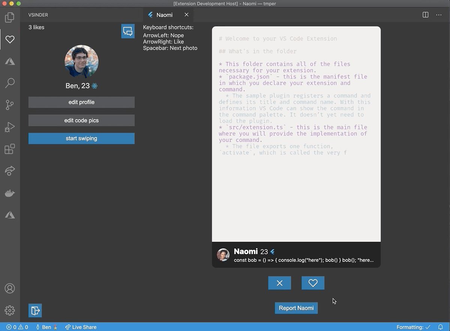Open the Accounts icon
The width and height of the screenshot is (450, 331).
pos(10,288)
